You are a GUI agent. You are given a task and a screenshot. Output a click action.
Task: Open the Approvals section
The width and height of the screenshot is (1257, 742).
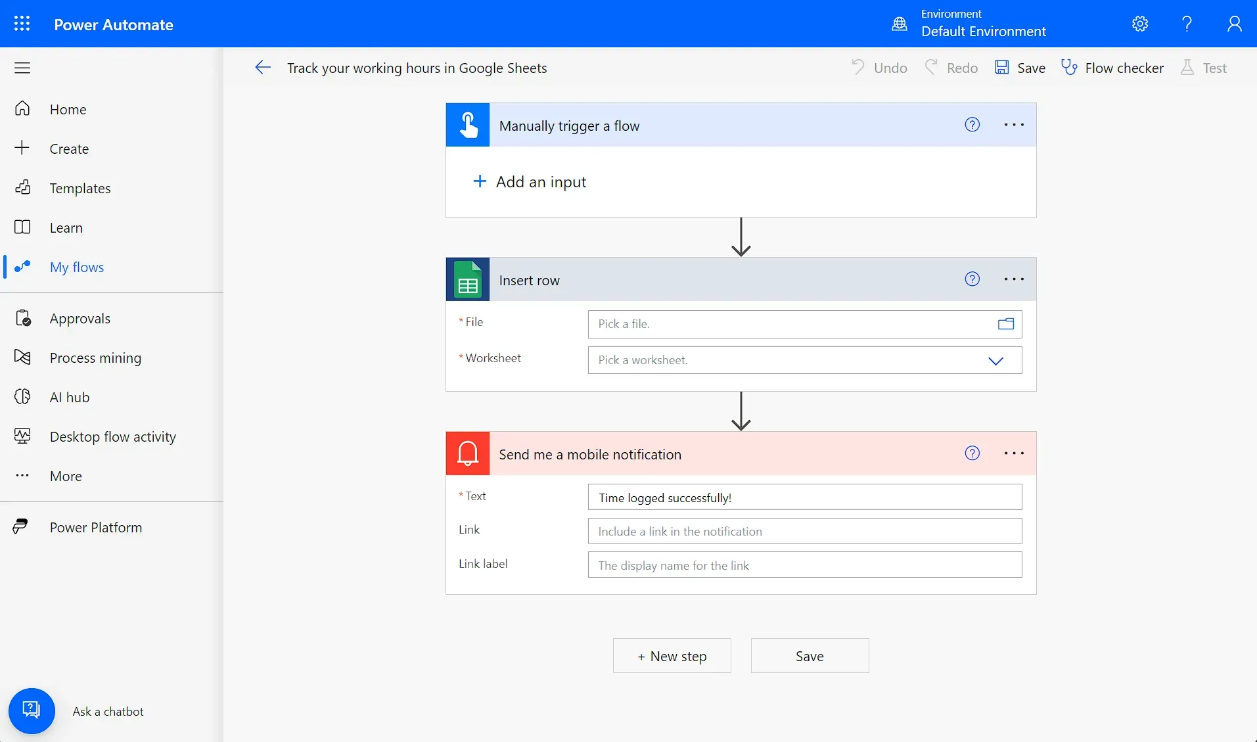coord(80,317)
